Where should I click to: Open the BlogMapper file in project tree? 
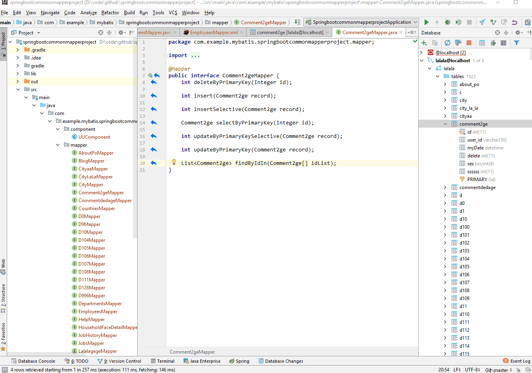(91, 161)
